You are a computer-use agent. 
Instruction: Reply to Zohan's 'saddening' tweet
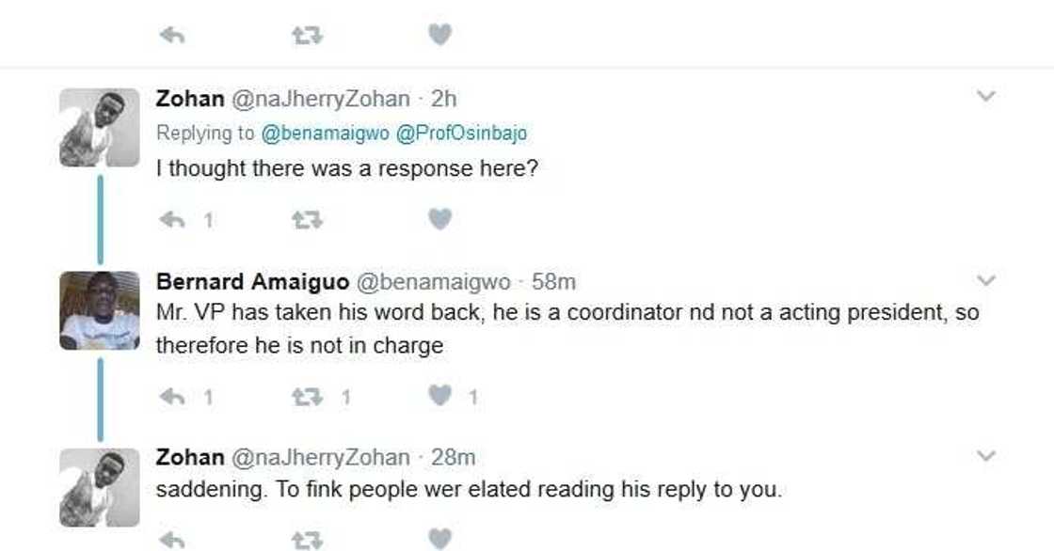pos(172,540)
